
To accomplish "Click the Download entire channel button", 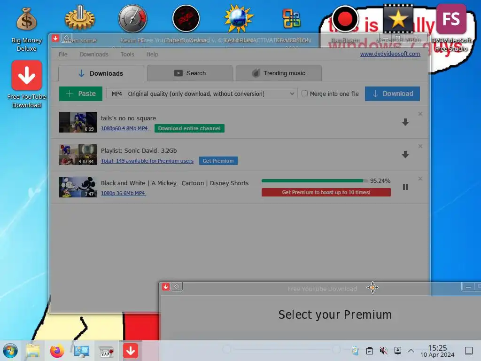I will [189, 128].
